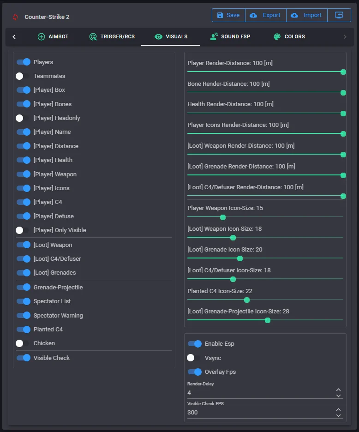Disable the Enable Esp toggle
The image size is (359, 432).
(195, 343)
